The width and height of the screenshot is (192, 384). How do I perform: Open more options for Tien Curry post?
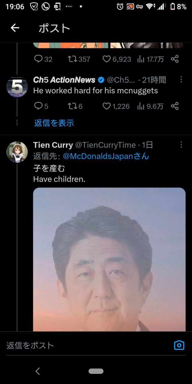pos(181,145)
